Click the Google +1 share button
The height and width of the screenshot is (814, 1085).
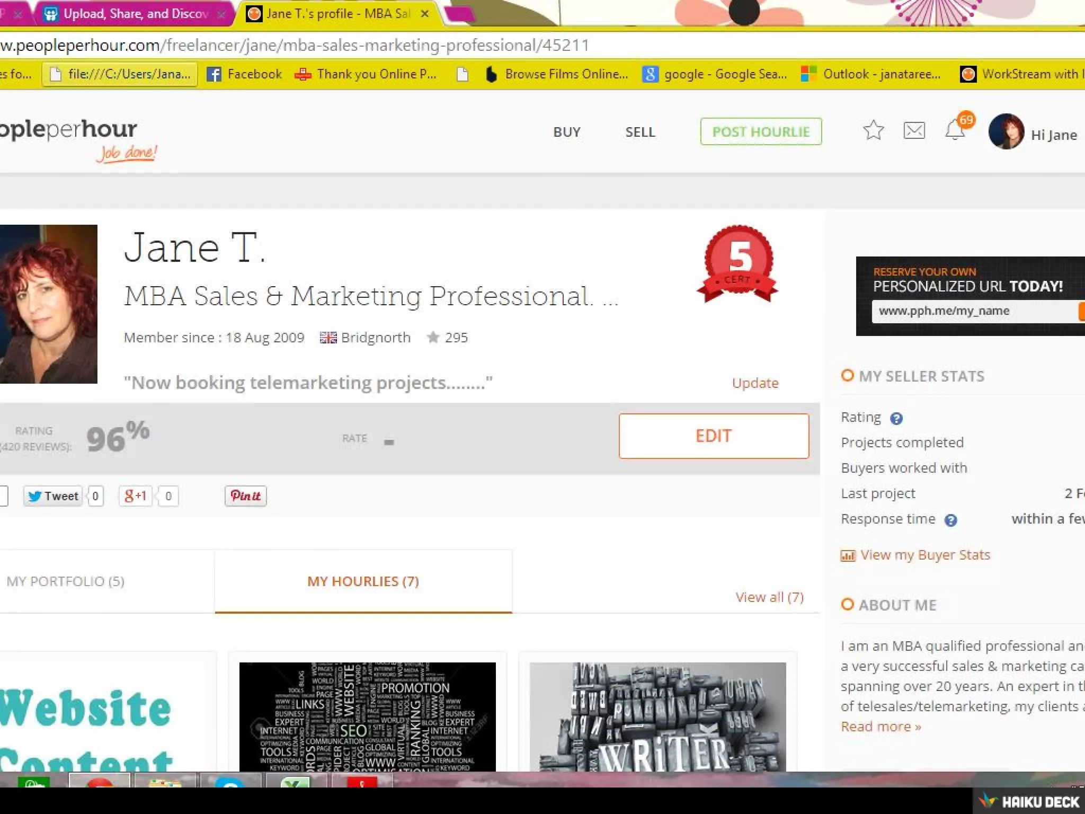(136, 496)
